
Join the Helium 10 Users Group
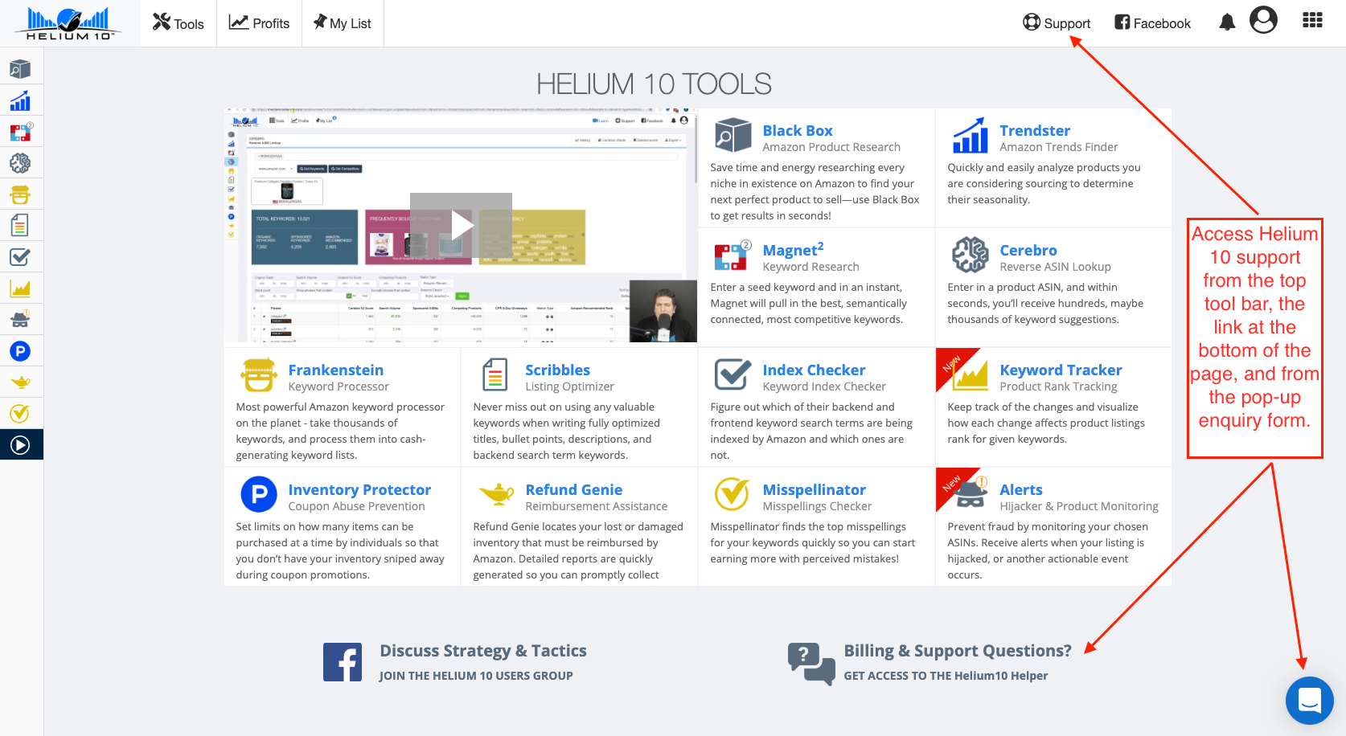point(476,676)
